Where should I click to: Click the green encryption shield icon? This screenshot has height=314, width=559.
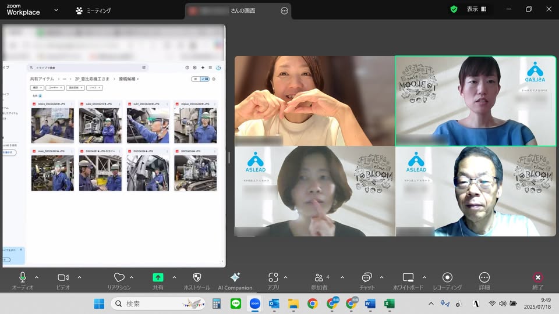point(454,9)
